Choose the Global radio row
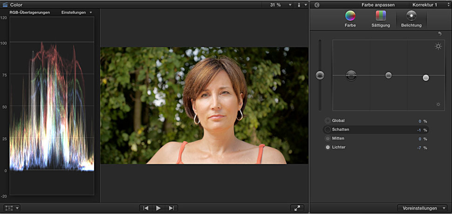 376,121
